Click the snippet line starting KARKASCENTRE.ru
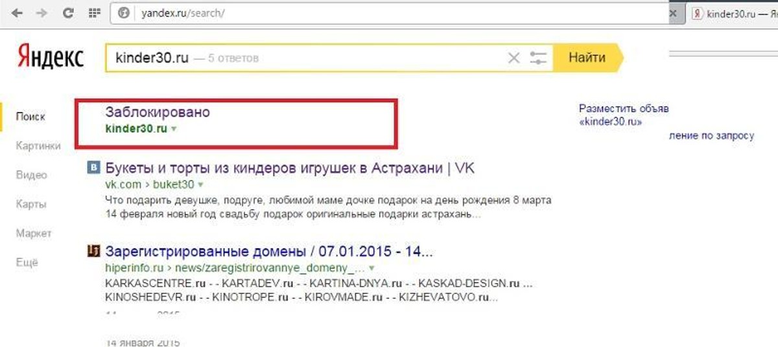 [319, 284]
